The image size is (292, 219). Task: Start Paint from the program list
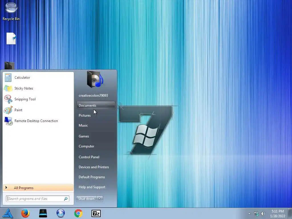tap(38, 110)
